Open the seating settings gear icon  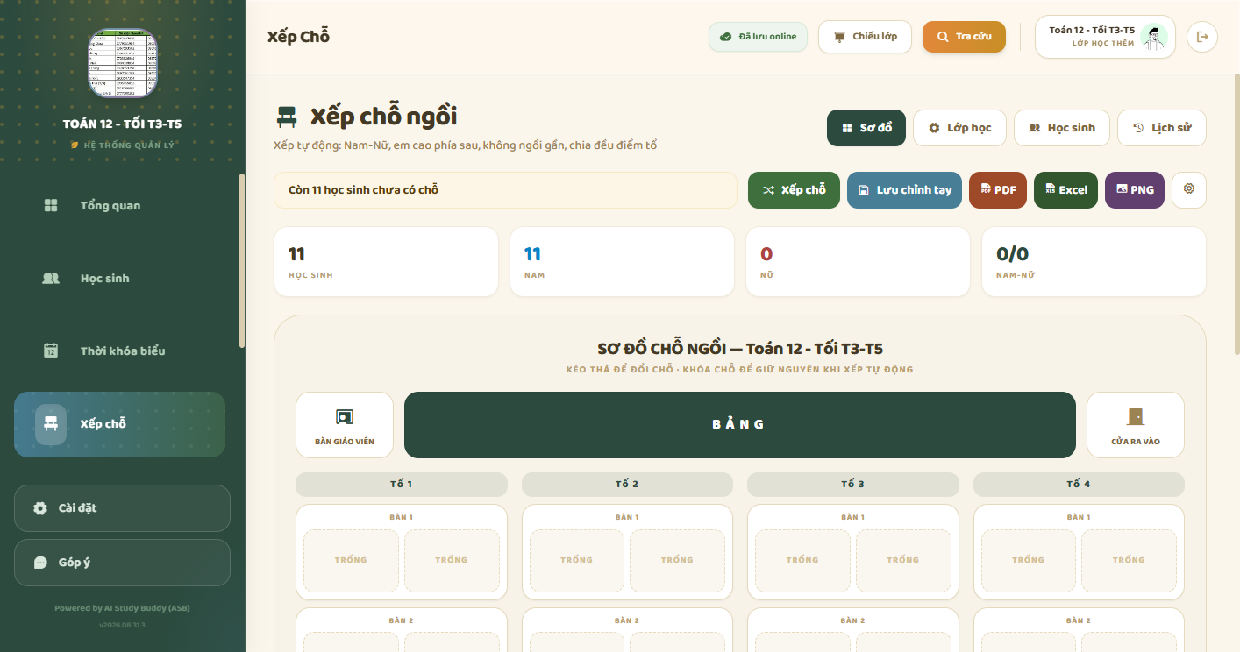(1189, 189)
